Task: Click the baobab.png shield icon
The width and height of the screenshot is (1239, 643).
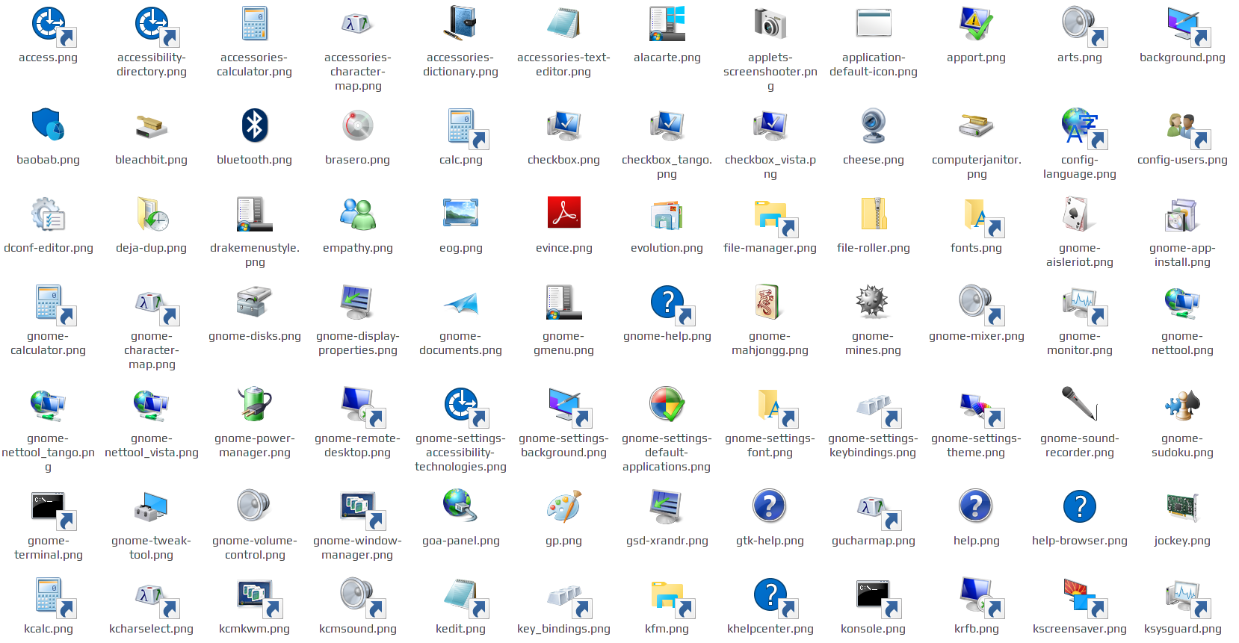Action: [49, 125]
